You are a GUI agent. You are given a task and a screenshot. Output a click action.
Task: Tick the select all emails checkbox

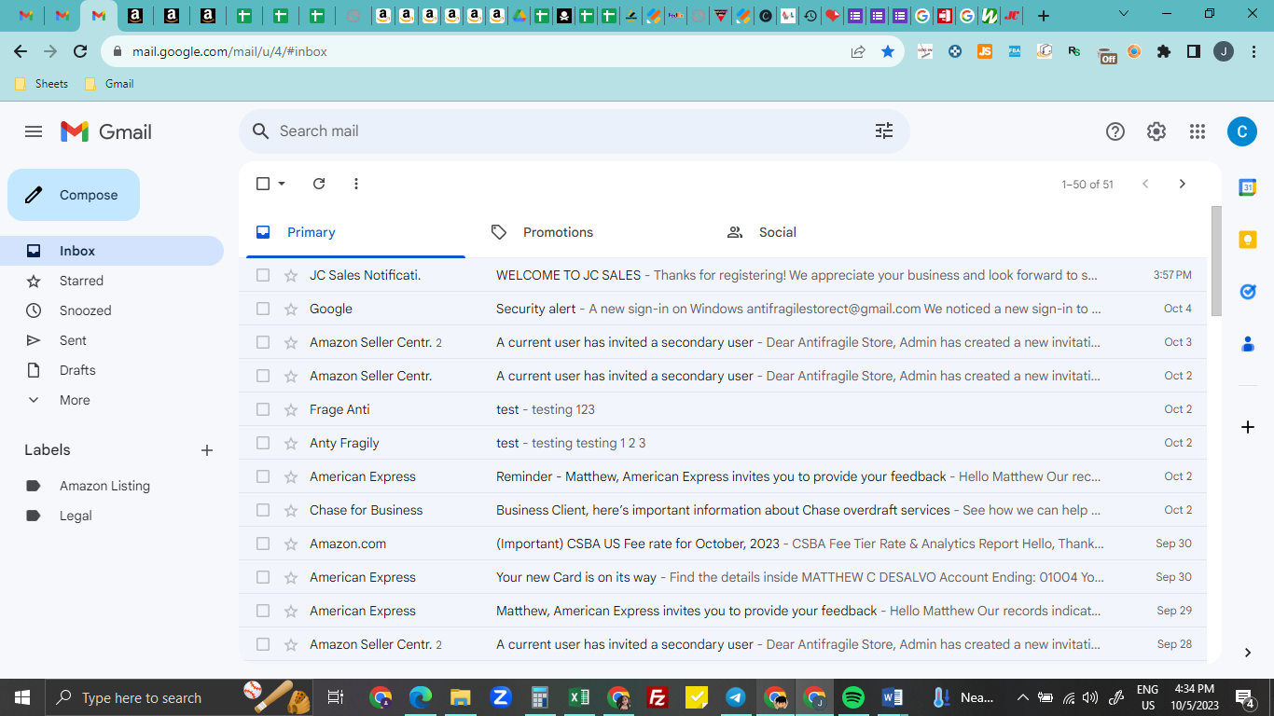click(x=263, y=184)
